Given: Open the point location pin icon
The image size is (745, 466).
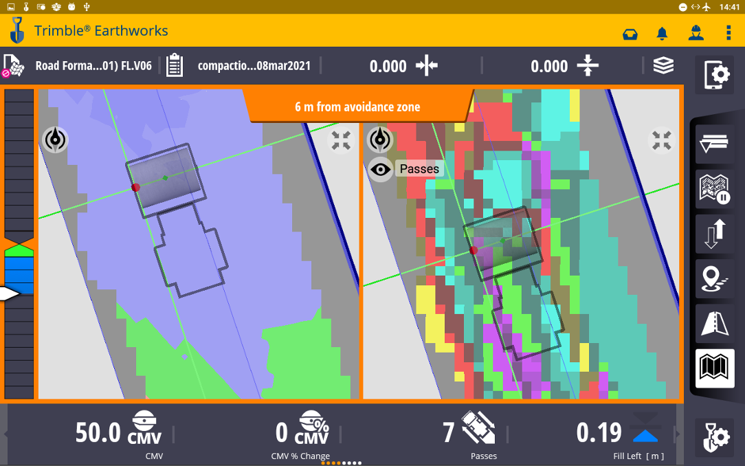Looking at the screenshot, I should [714, 279].
